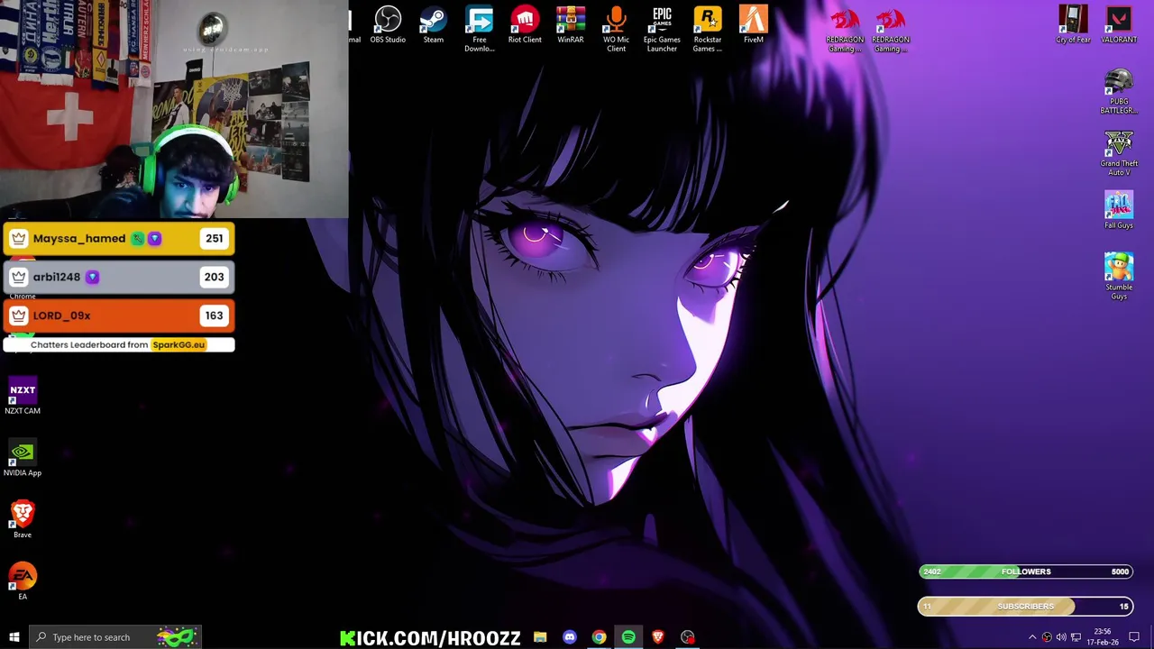
Task: Select the Fall Guys desktop icon
Action: point(1119,211)
